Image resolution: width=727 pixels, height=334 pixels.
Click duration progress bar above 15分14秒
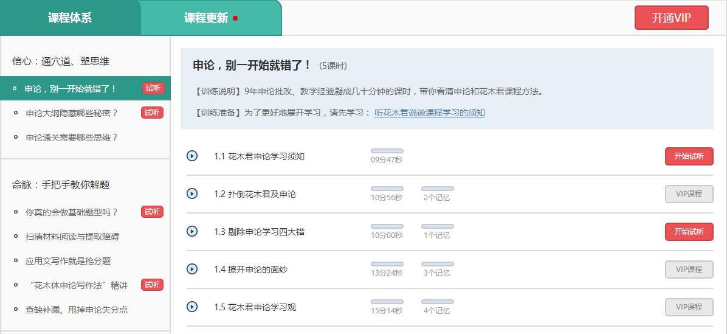(x=387, y=302)
